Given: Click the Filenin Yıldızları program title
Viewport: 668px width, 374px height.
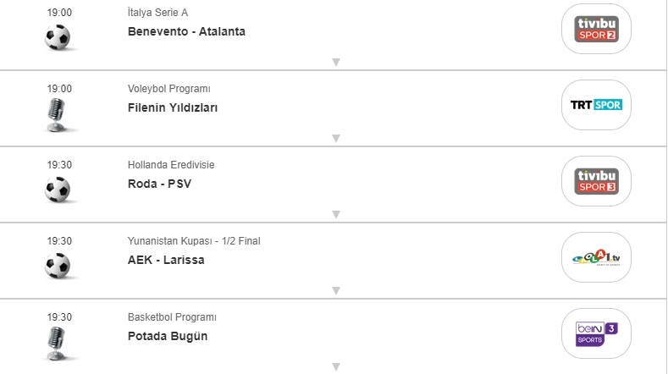Looking at the screenshot, I should click(x=173, y=107).
